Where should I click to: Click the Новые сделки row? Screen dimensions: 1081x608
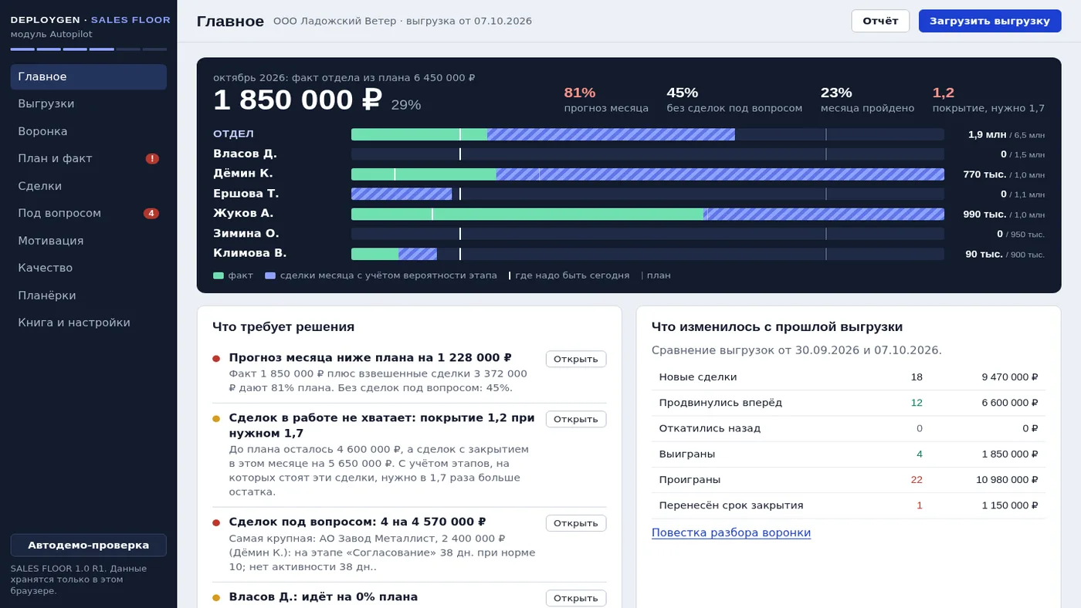(x=849, y=377)
